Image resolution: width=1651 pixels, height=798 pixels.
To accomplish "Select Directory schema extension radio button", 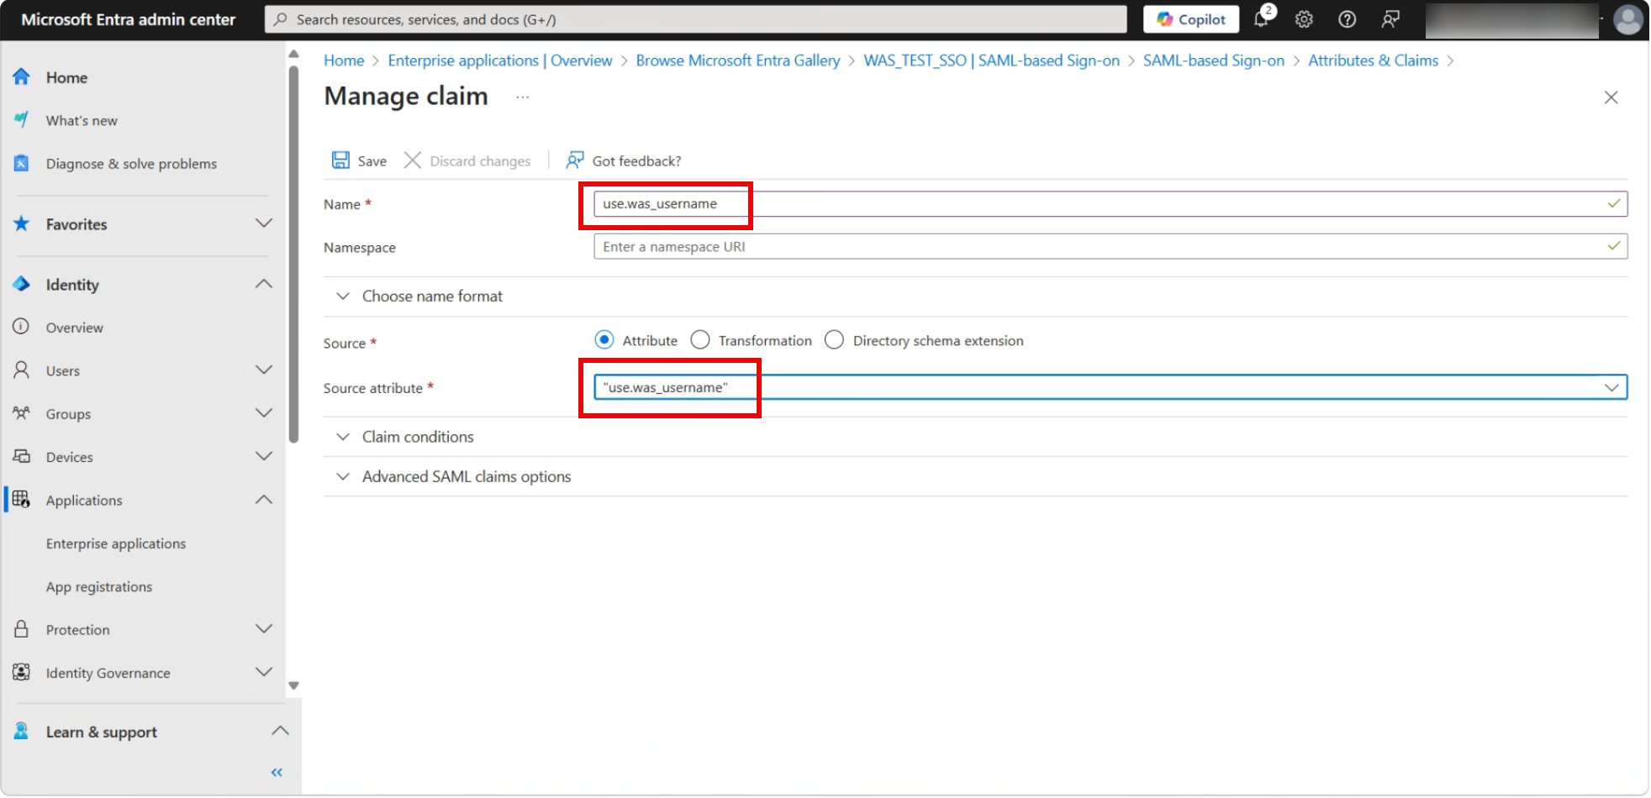I will 834,340.
